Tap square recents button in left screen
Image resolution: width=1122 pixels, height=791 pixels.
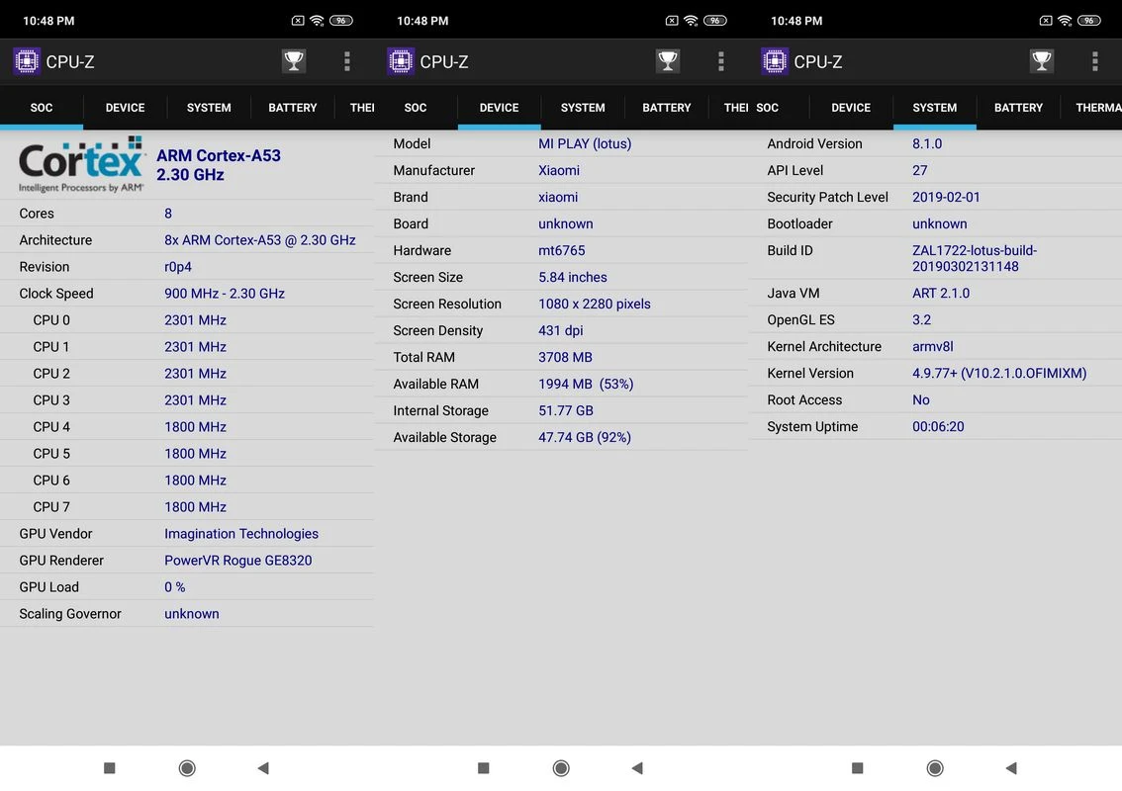[x=110, y=768]
